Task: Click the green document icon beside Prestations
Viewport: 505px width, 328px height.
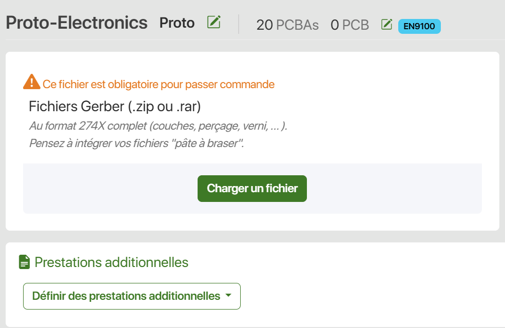Action: click(25, 262)
